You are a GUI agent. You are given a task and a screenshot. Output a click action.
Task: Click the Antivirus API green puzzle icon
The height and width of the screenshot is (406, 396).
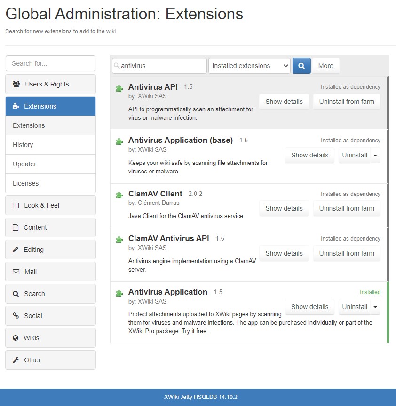pyautogui.click(x=119, y=88)
